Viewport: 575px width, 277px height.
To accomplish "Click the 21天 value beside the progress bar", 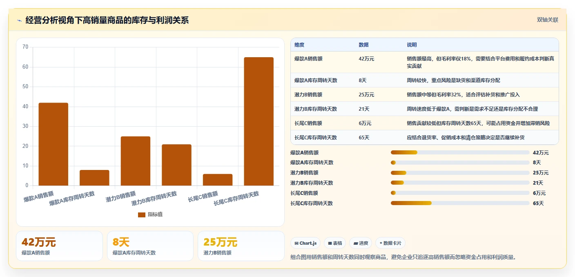I will coord(538,183).
